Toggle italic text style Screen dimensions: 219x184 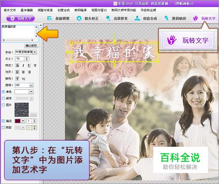(x=23, y=65)
